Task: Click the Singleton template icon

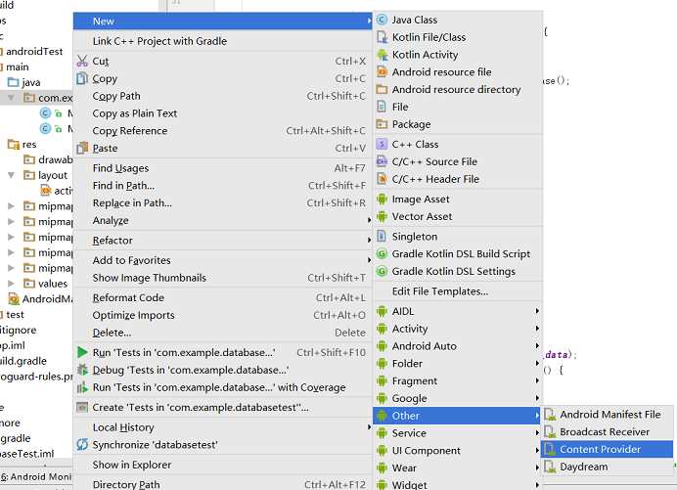Action: (x=382, y=236)
